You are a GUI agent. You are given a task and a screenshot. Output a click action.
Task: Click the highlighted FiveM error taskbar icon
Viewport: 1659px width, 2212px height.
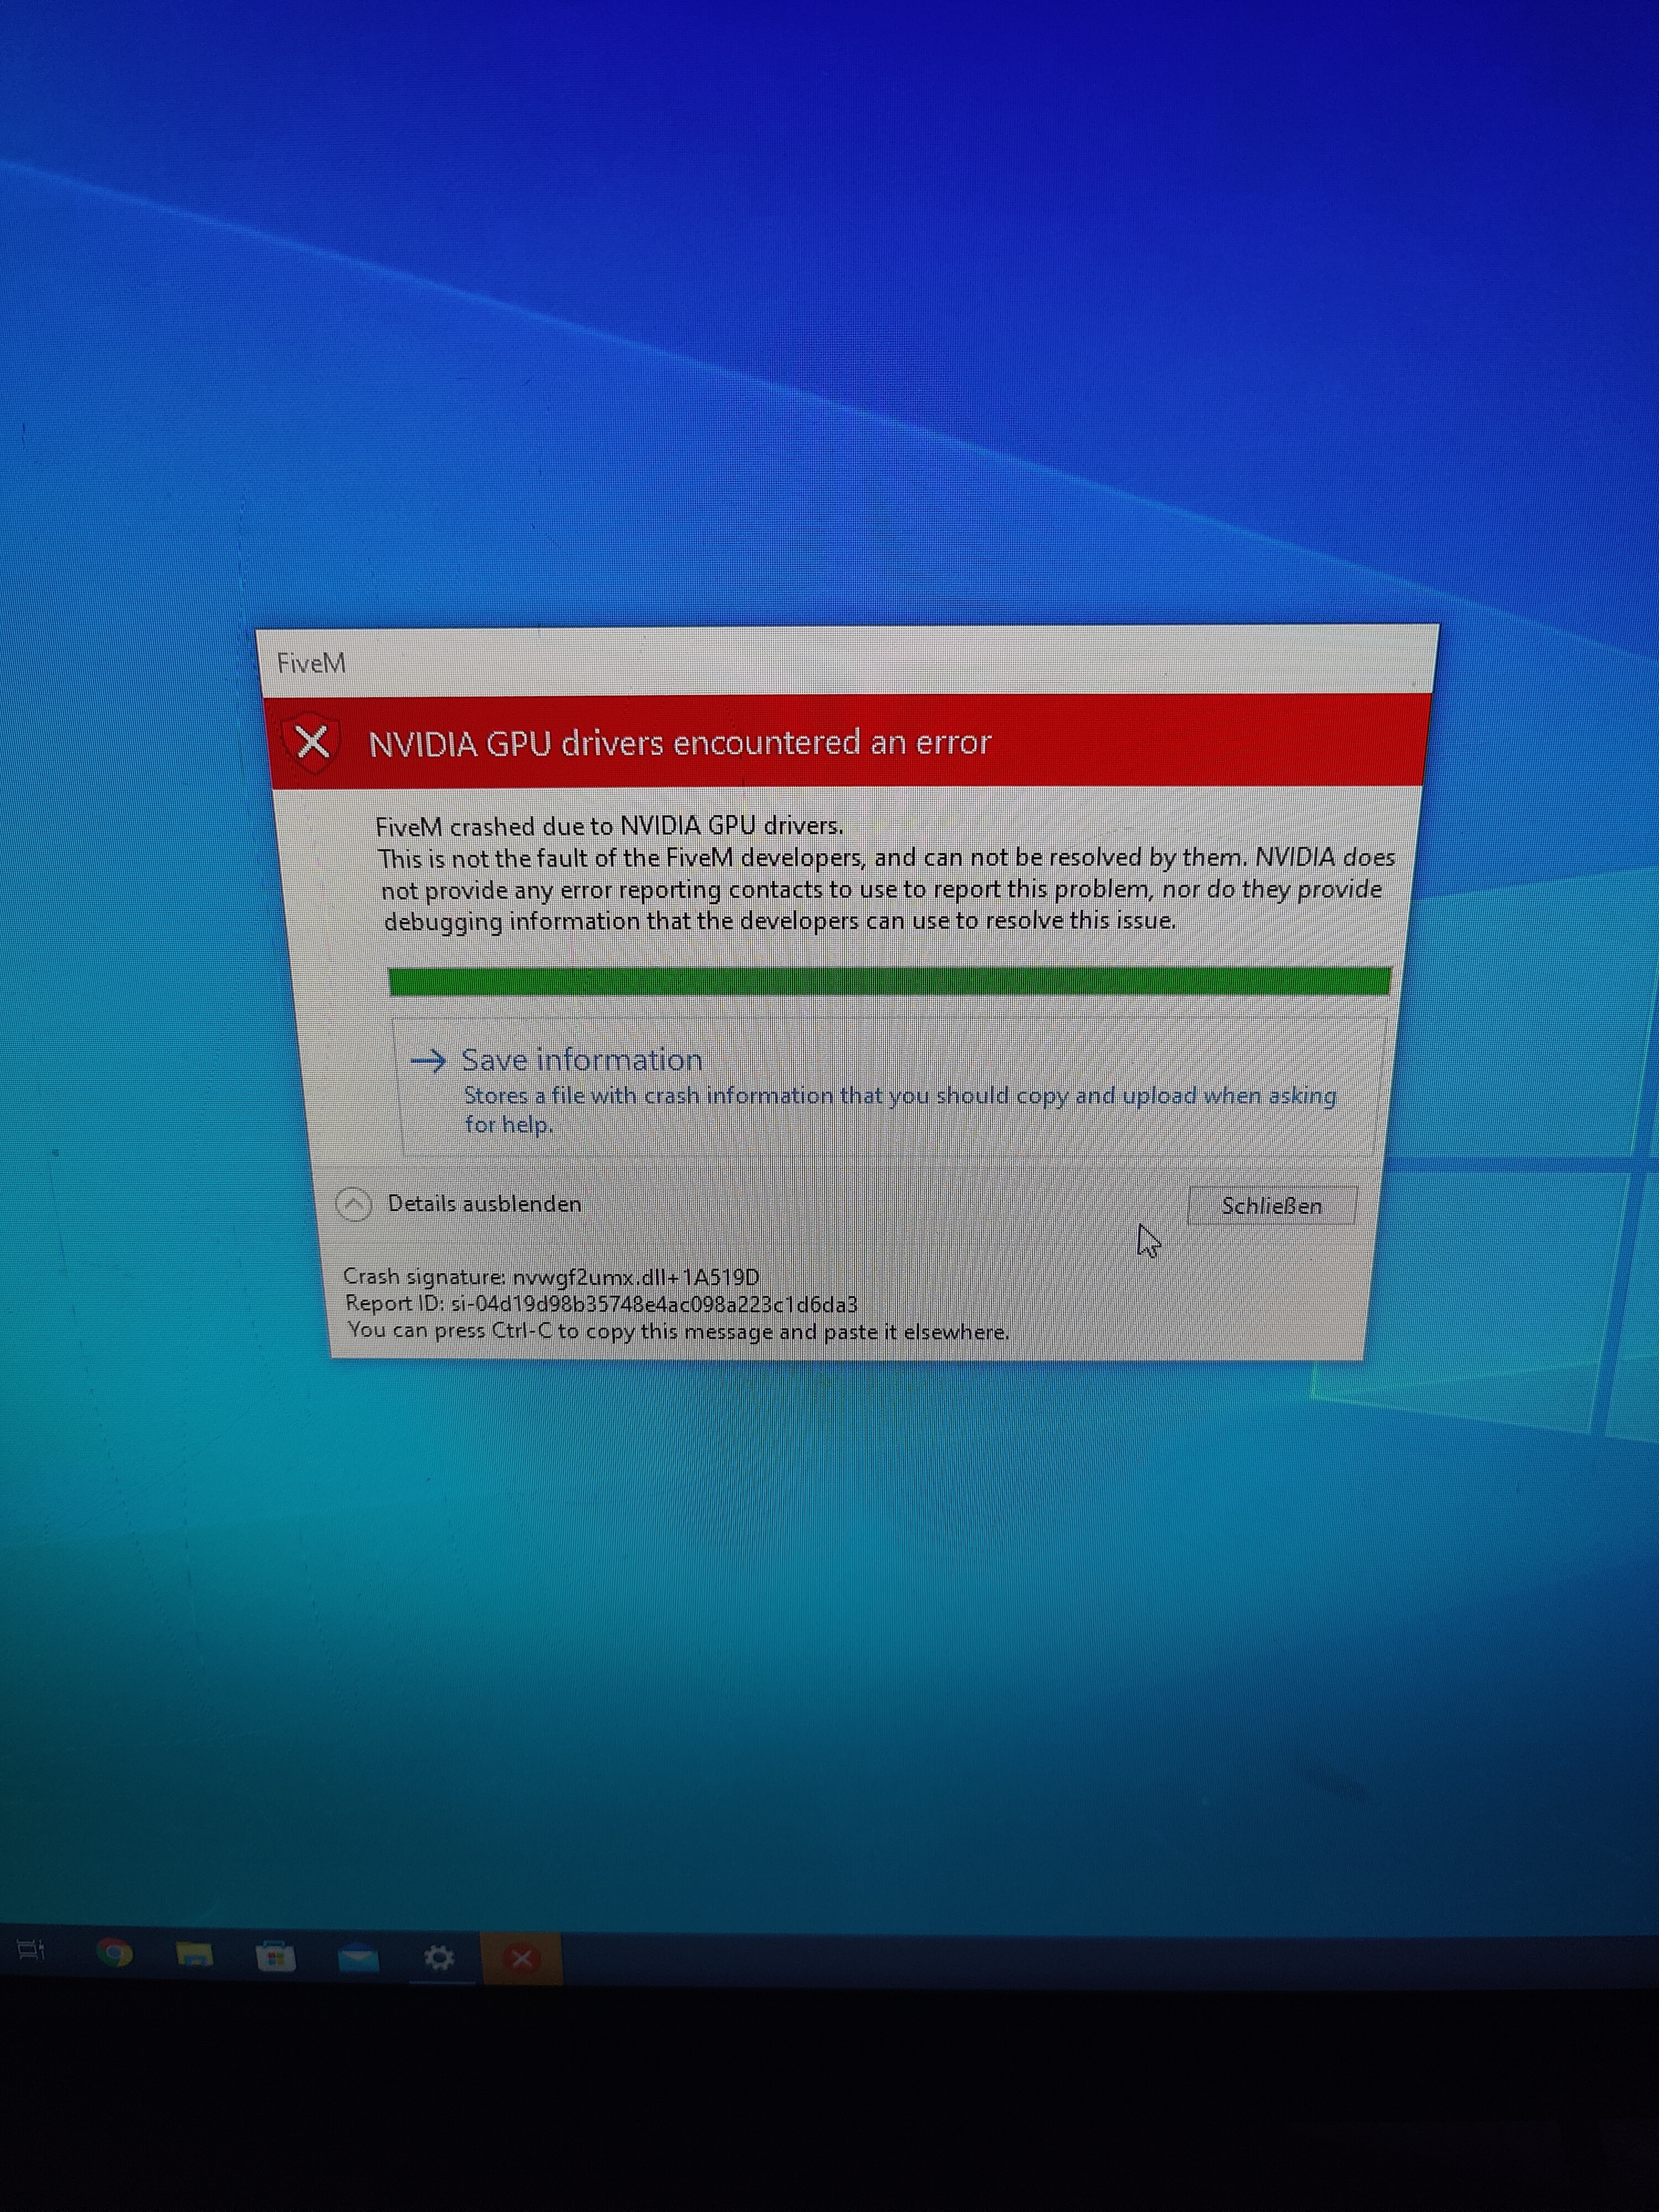[521, 1958]
